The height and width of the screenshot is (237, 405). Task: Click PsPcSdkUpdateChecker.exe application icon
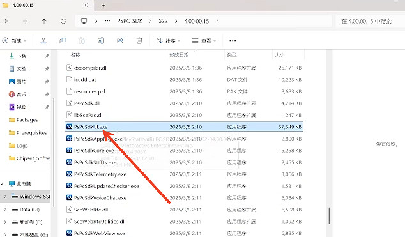click(69, 186)
